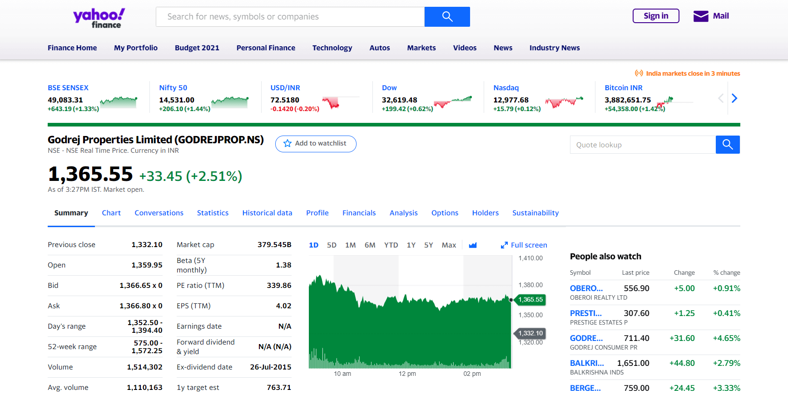Open Finance Home in the navigation
Viewport: 788px width, 394px height.
click(72, 48)
